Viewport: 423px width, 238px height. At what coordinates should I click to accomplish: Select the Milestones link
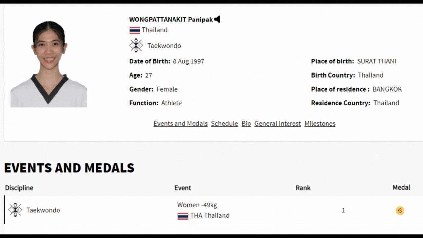(x=320, y=124)
